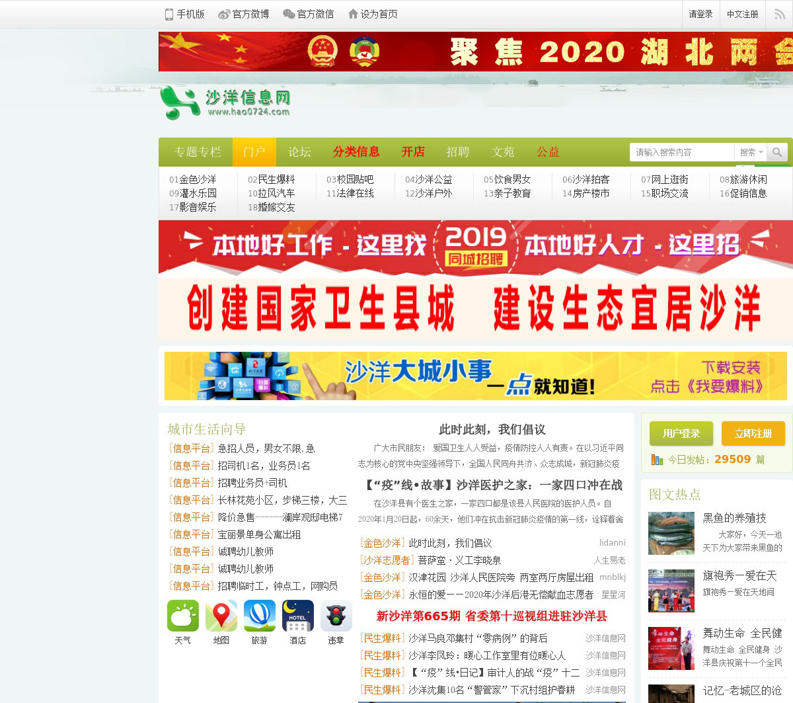Open the travel (旅游) app icon
This screenshot has width=793, height=703.
[260, 616]
